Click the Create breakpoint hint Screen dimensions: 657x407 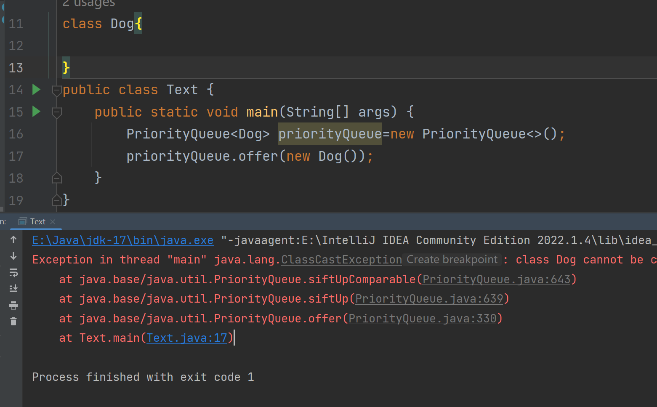click(452, 259)
